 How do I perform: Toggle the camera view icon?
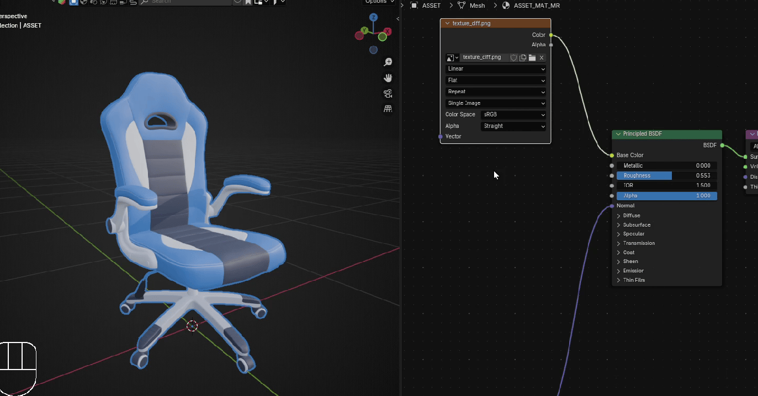(x=388, y=93)
